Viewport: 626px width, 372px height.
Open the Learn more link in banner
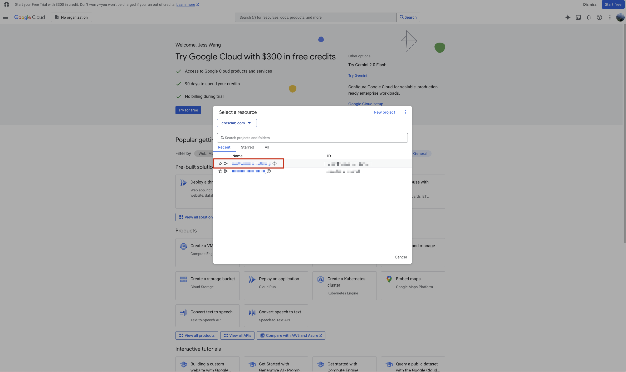pos(187,4)
